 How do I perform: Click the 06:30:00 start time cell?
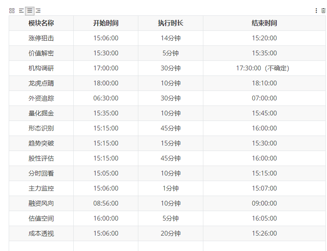click(x=106, y=98)
